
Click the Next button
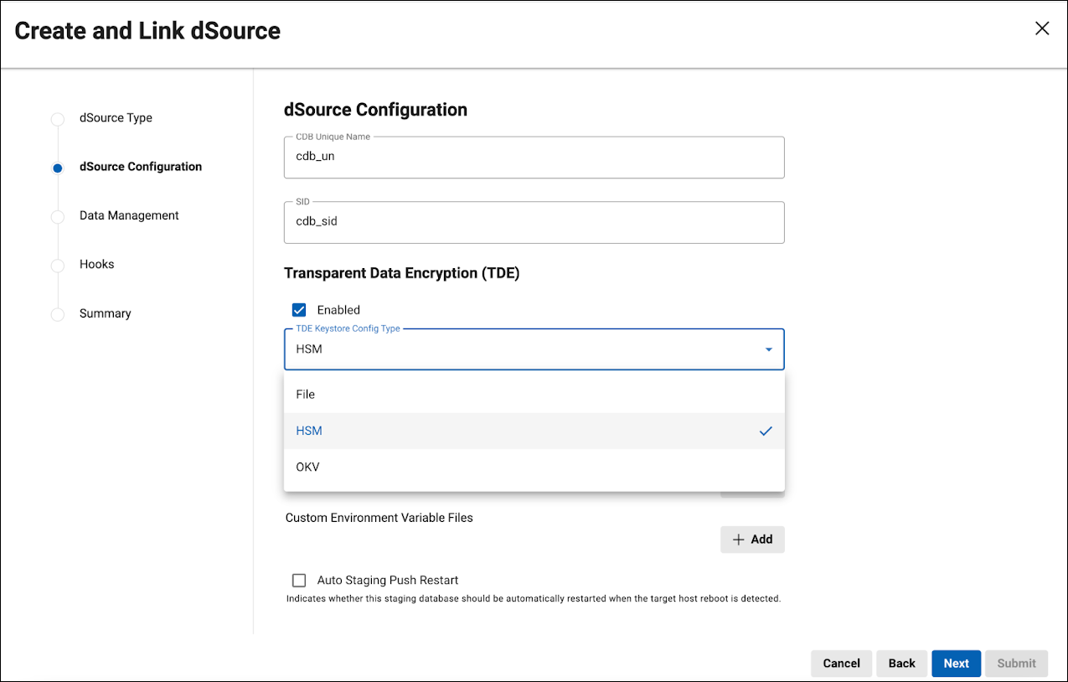coord(956,664)
